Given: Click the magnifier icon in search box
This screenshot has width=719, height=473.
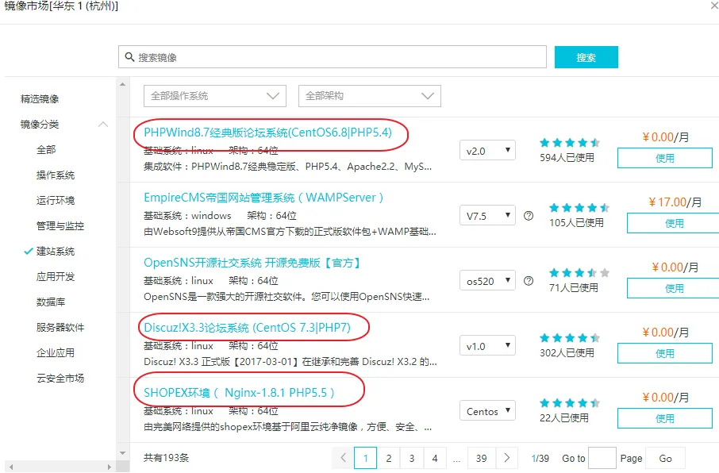Looking at the screenshot, I should (130, 57).
